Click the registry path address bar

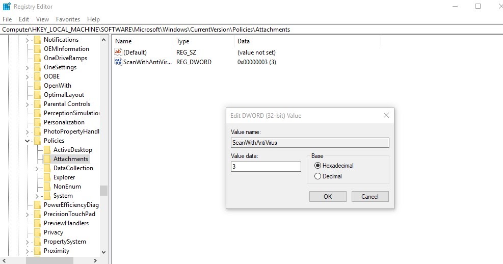[x=252, y=30]
